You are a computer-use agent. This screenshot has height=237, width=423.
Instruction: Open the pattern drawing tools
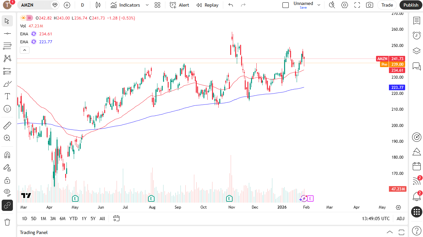pos(7,59)
